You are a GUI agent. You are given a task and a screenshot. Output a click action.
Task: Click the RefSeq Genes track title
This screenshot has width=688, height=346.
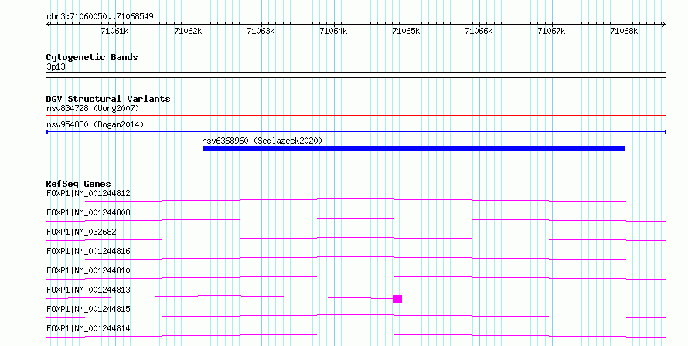[x=78, y=184]
